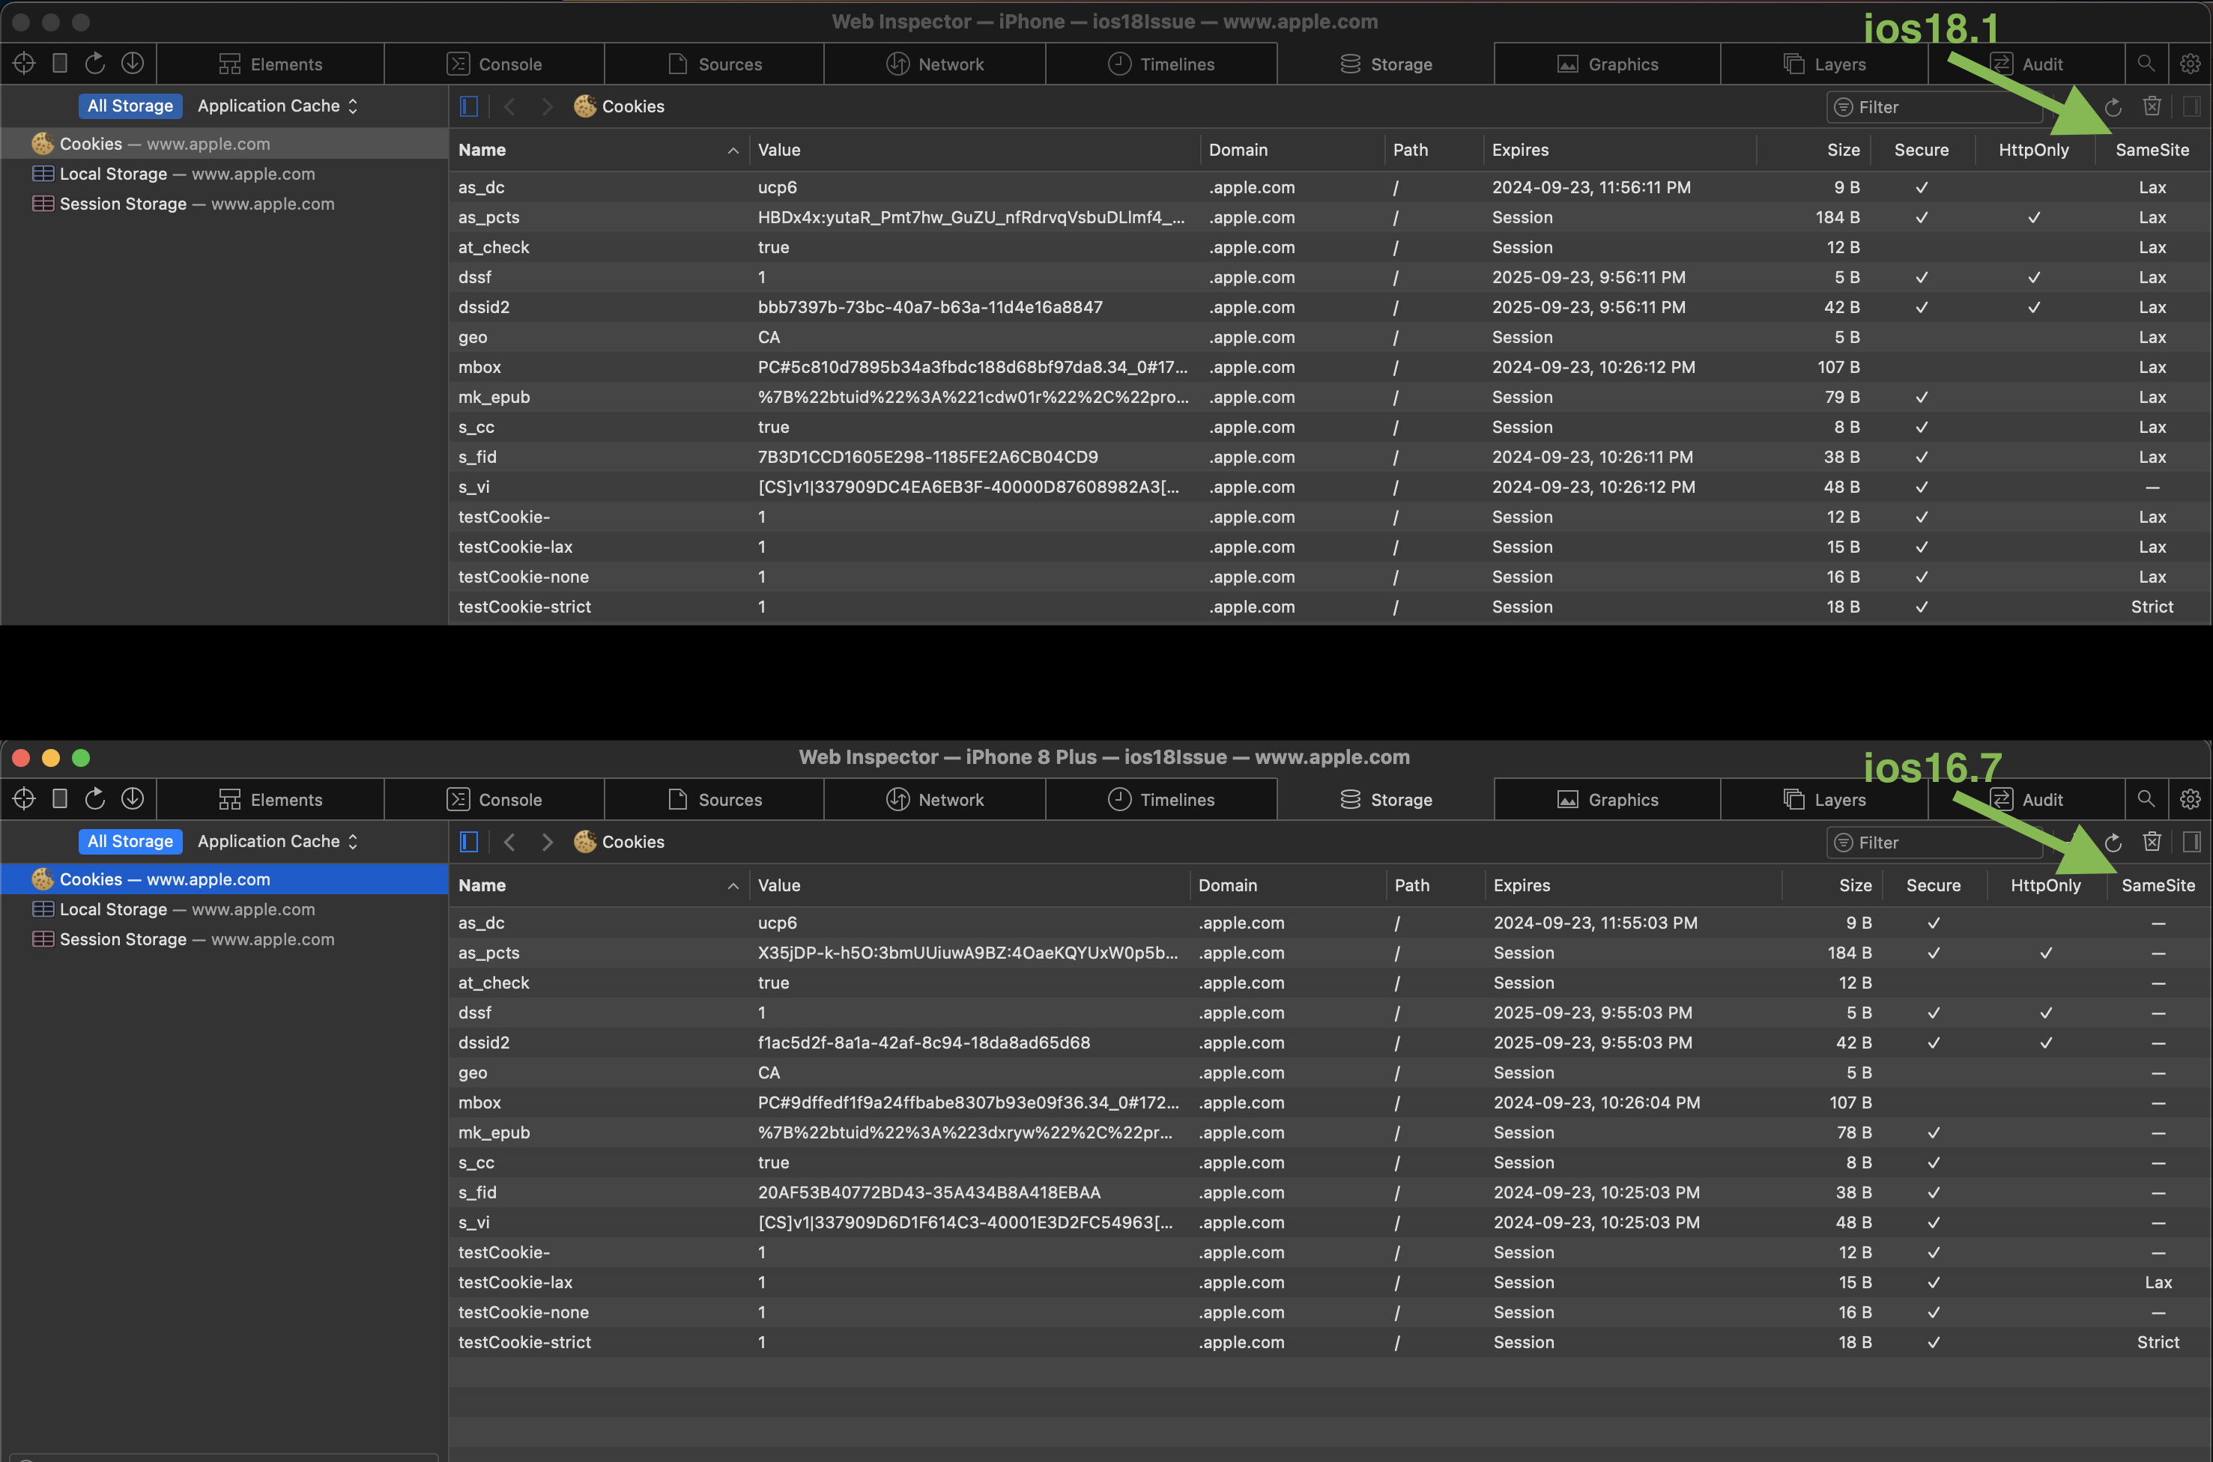Reload page icon in iPhone 8 Plus inspector
Screen dimensions: 2213x1462
point(95,799)
